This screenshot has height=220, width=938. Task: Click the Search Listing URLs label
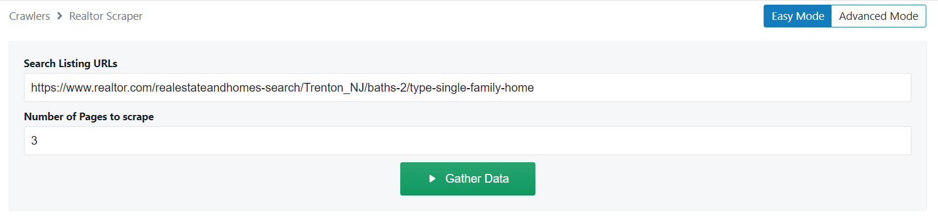(x=71, y=64)
